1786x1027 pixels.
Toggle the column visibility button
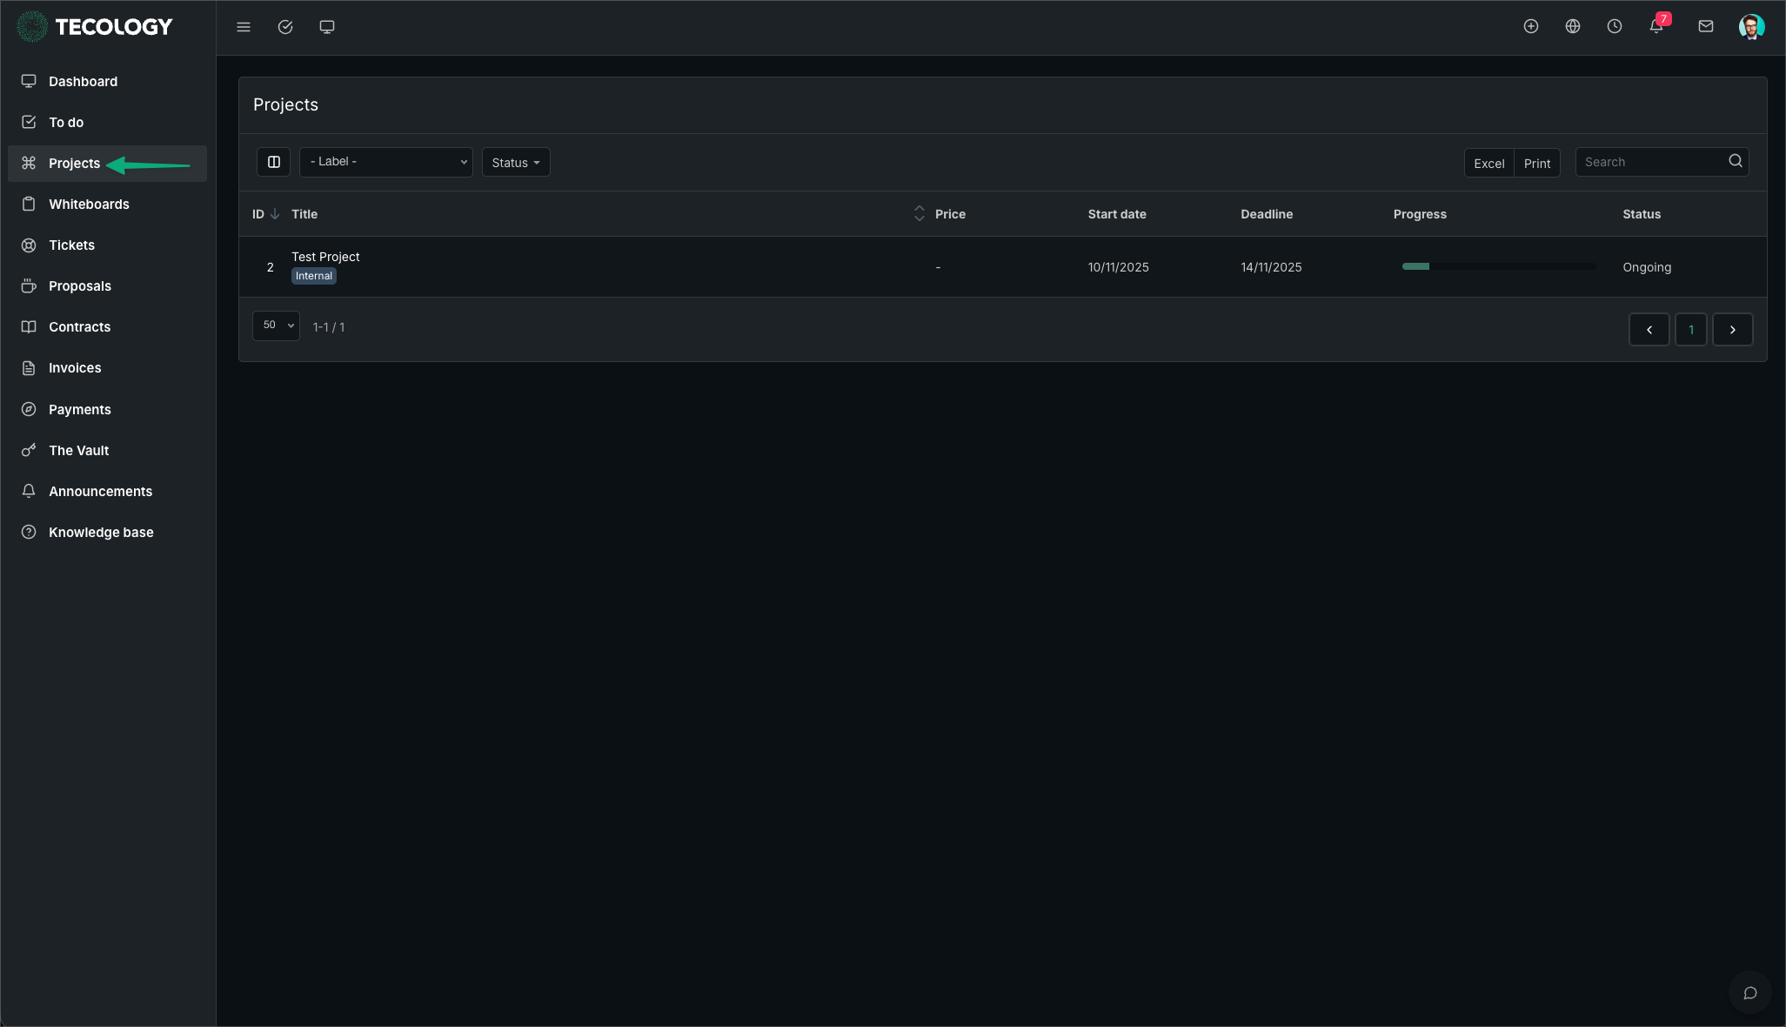click(273, 162)
